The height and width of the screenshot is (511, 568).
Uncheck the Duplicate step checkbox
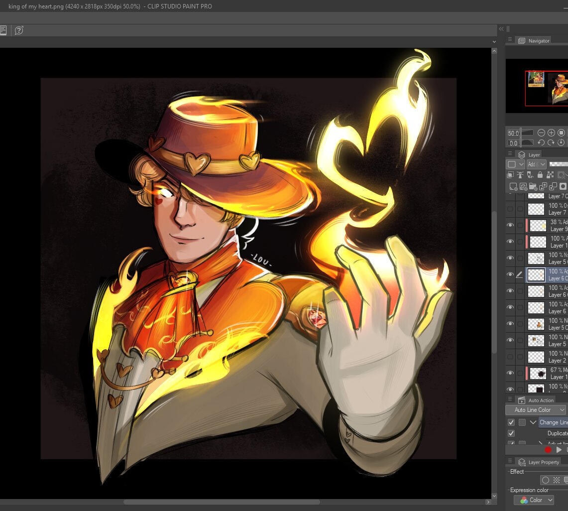tap(511, 433)
